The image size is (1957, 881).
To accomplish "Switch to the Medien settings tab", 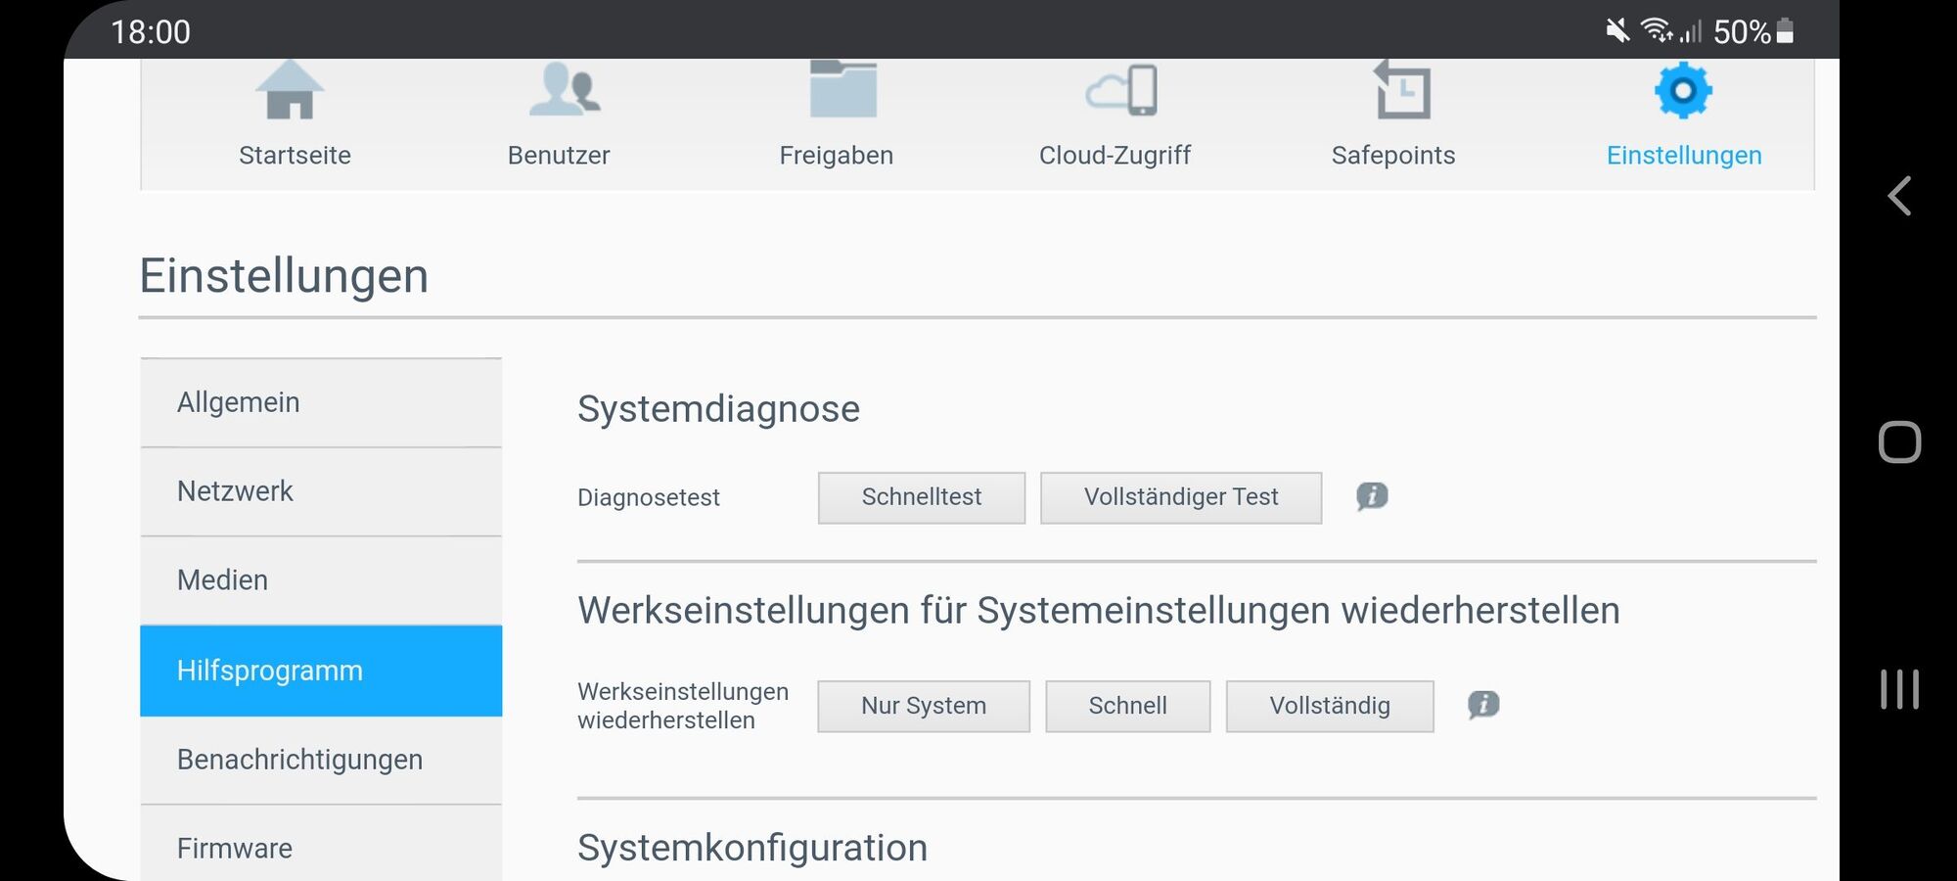I will 321,580.
